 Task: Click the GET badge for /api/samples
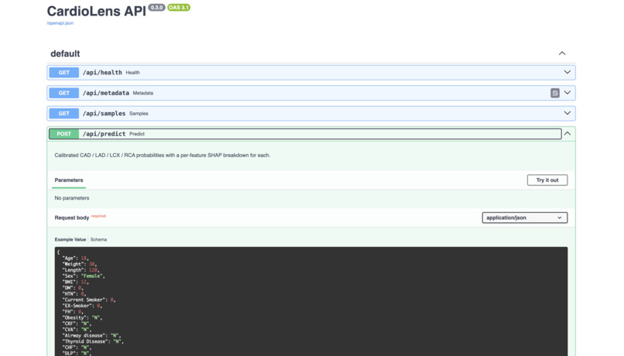tap(63, 113)
